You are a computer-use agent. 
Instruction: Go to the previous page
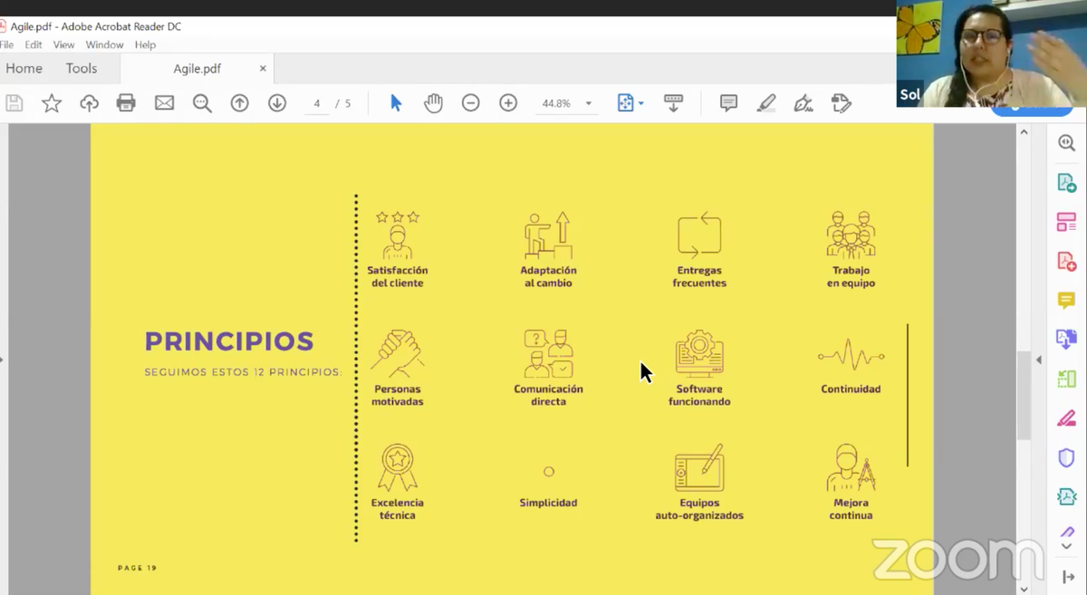239,103
